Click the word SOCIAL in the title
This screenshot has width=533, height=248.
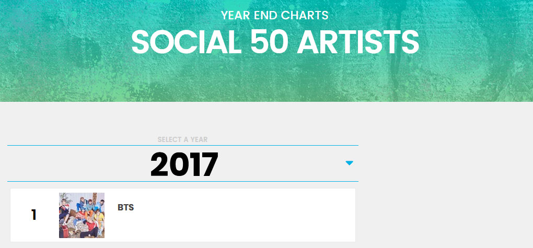[x=186, y=42]
